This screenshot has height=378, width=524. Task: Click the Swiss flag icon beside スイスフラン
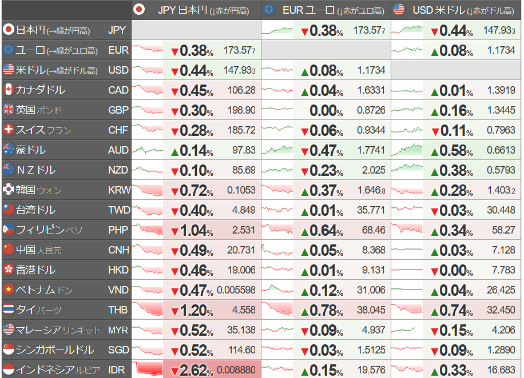click(x=9, y=130)
